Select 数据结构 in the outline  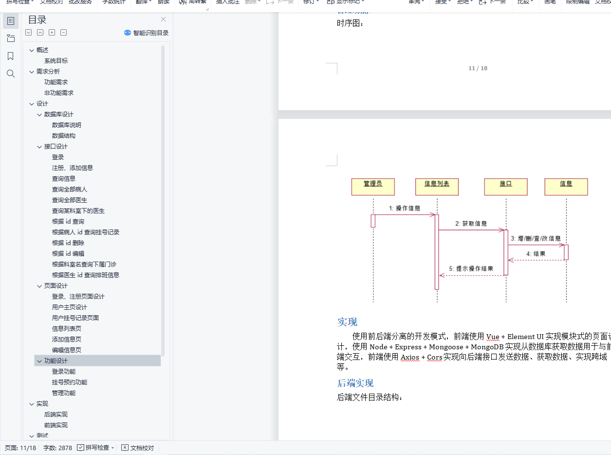coord(64,136)
